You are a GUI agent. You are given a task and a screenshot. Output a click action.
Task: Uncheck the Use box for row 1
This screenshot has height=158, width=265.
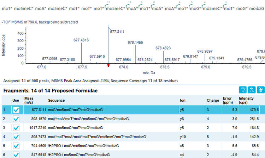tap(16, 110)
